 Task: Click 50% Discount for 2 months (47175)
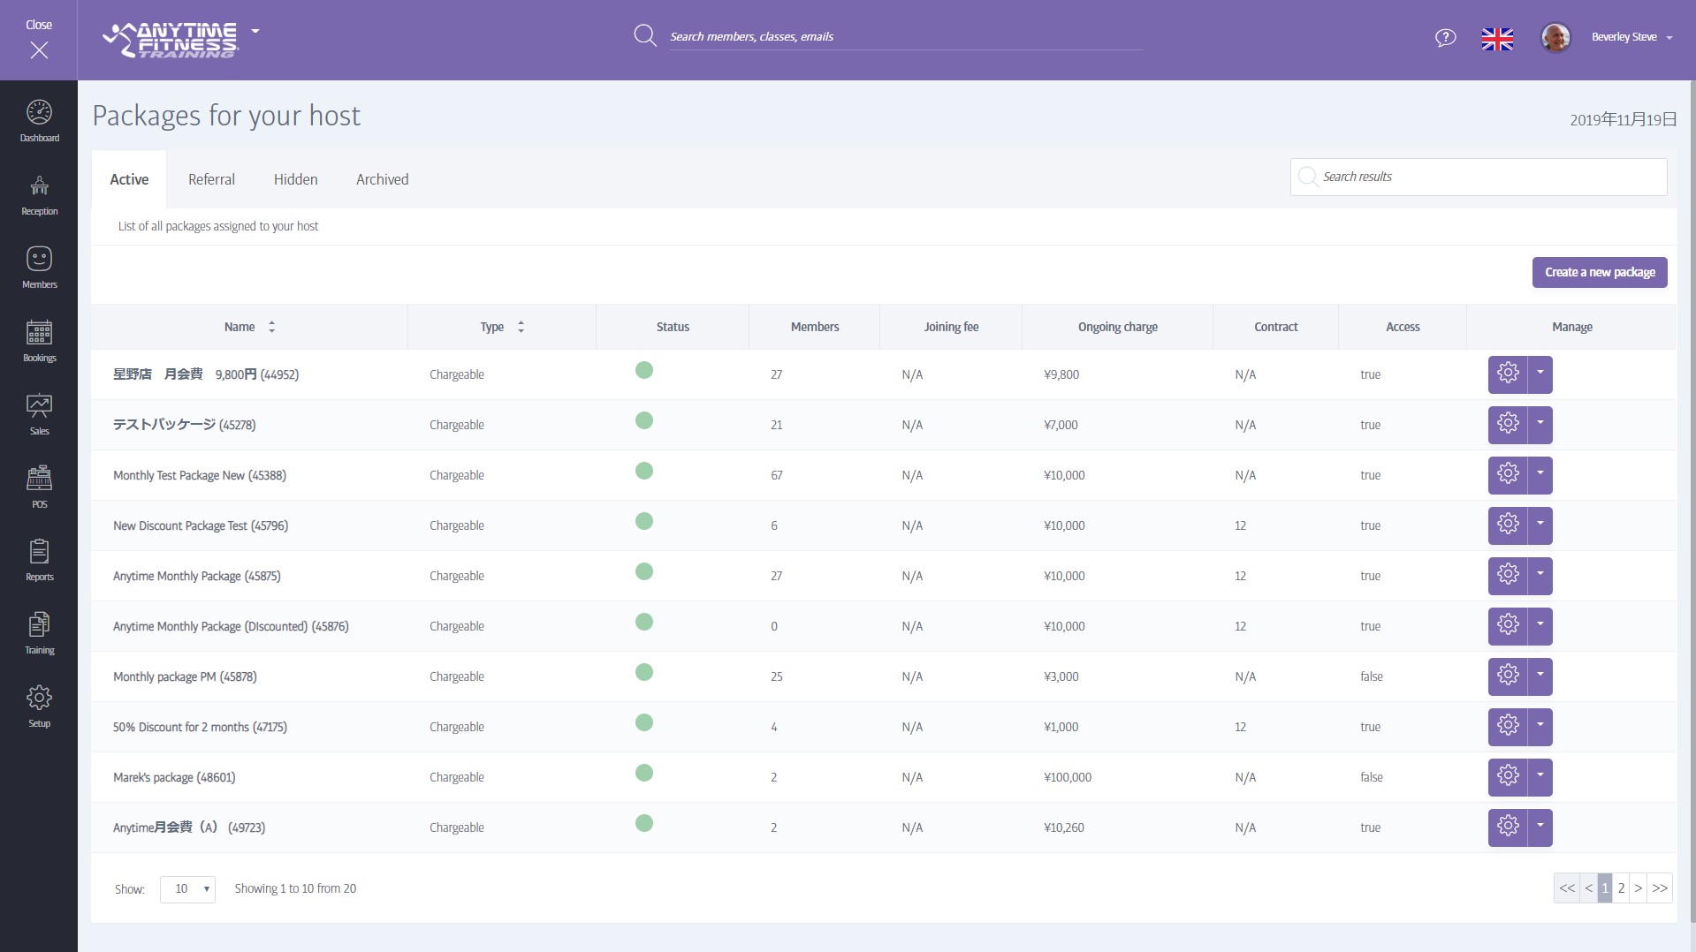pos(200,727)
